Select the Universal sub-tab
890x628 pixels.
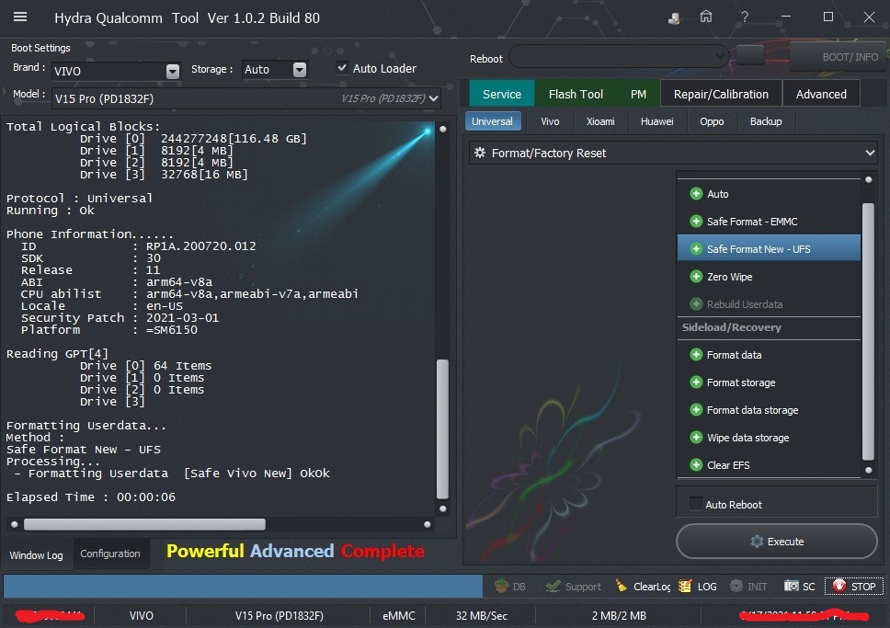coord(492,121)
